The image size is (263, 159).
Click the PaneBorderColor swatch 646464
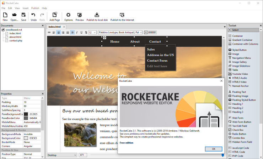pyautogui.click(x=26, y=118)
